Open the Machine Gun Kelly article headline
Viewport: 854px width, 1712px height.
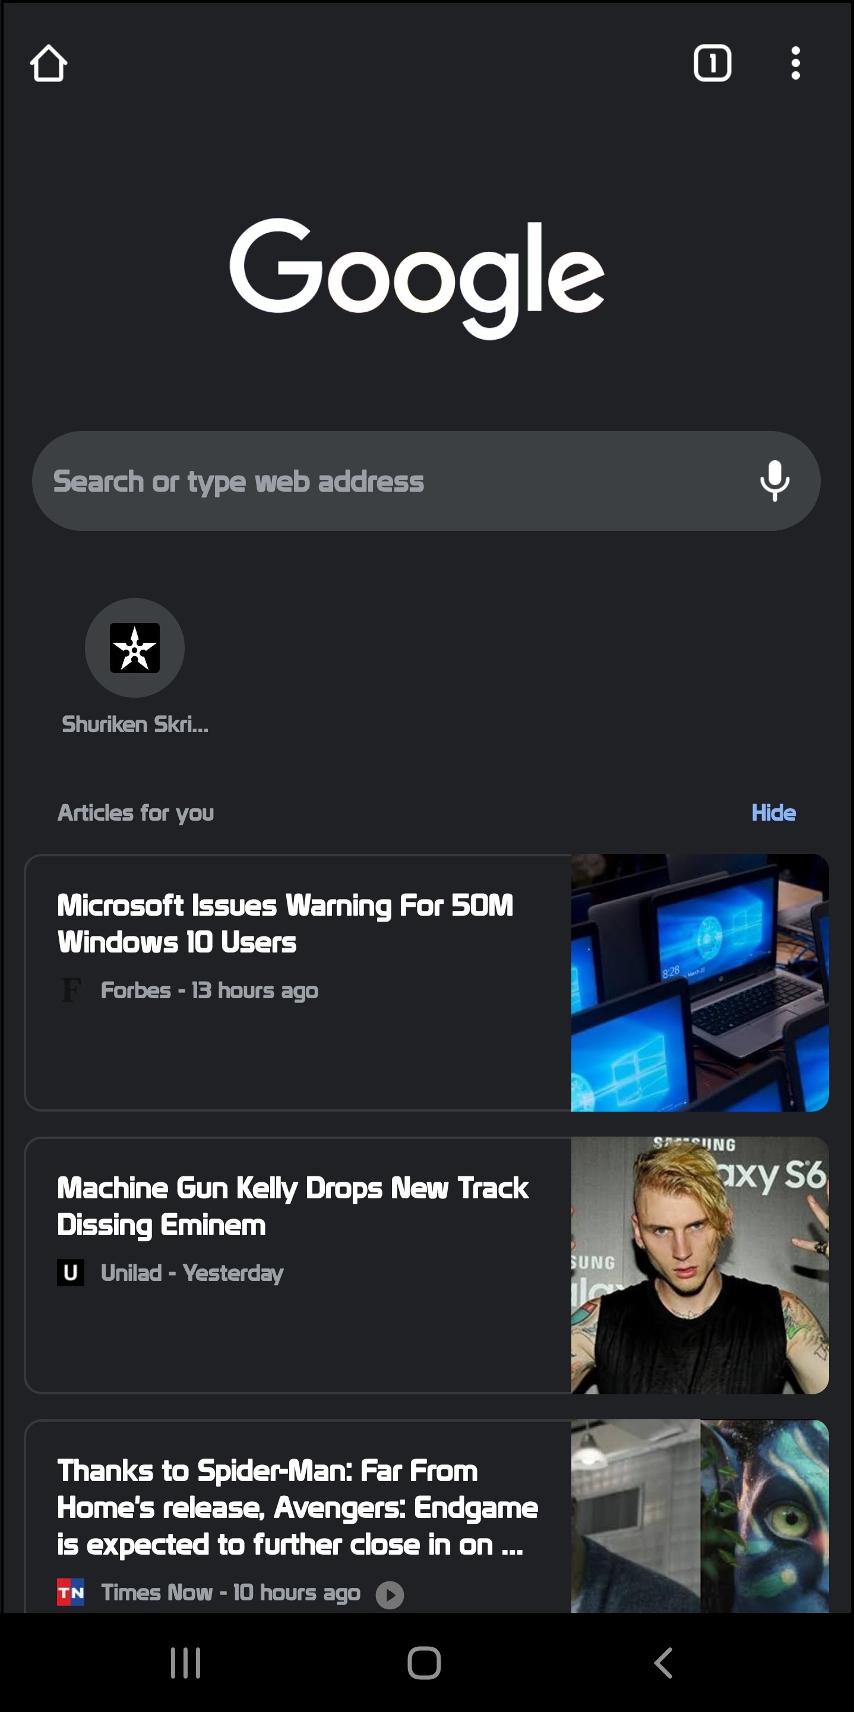[292, 1205]
